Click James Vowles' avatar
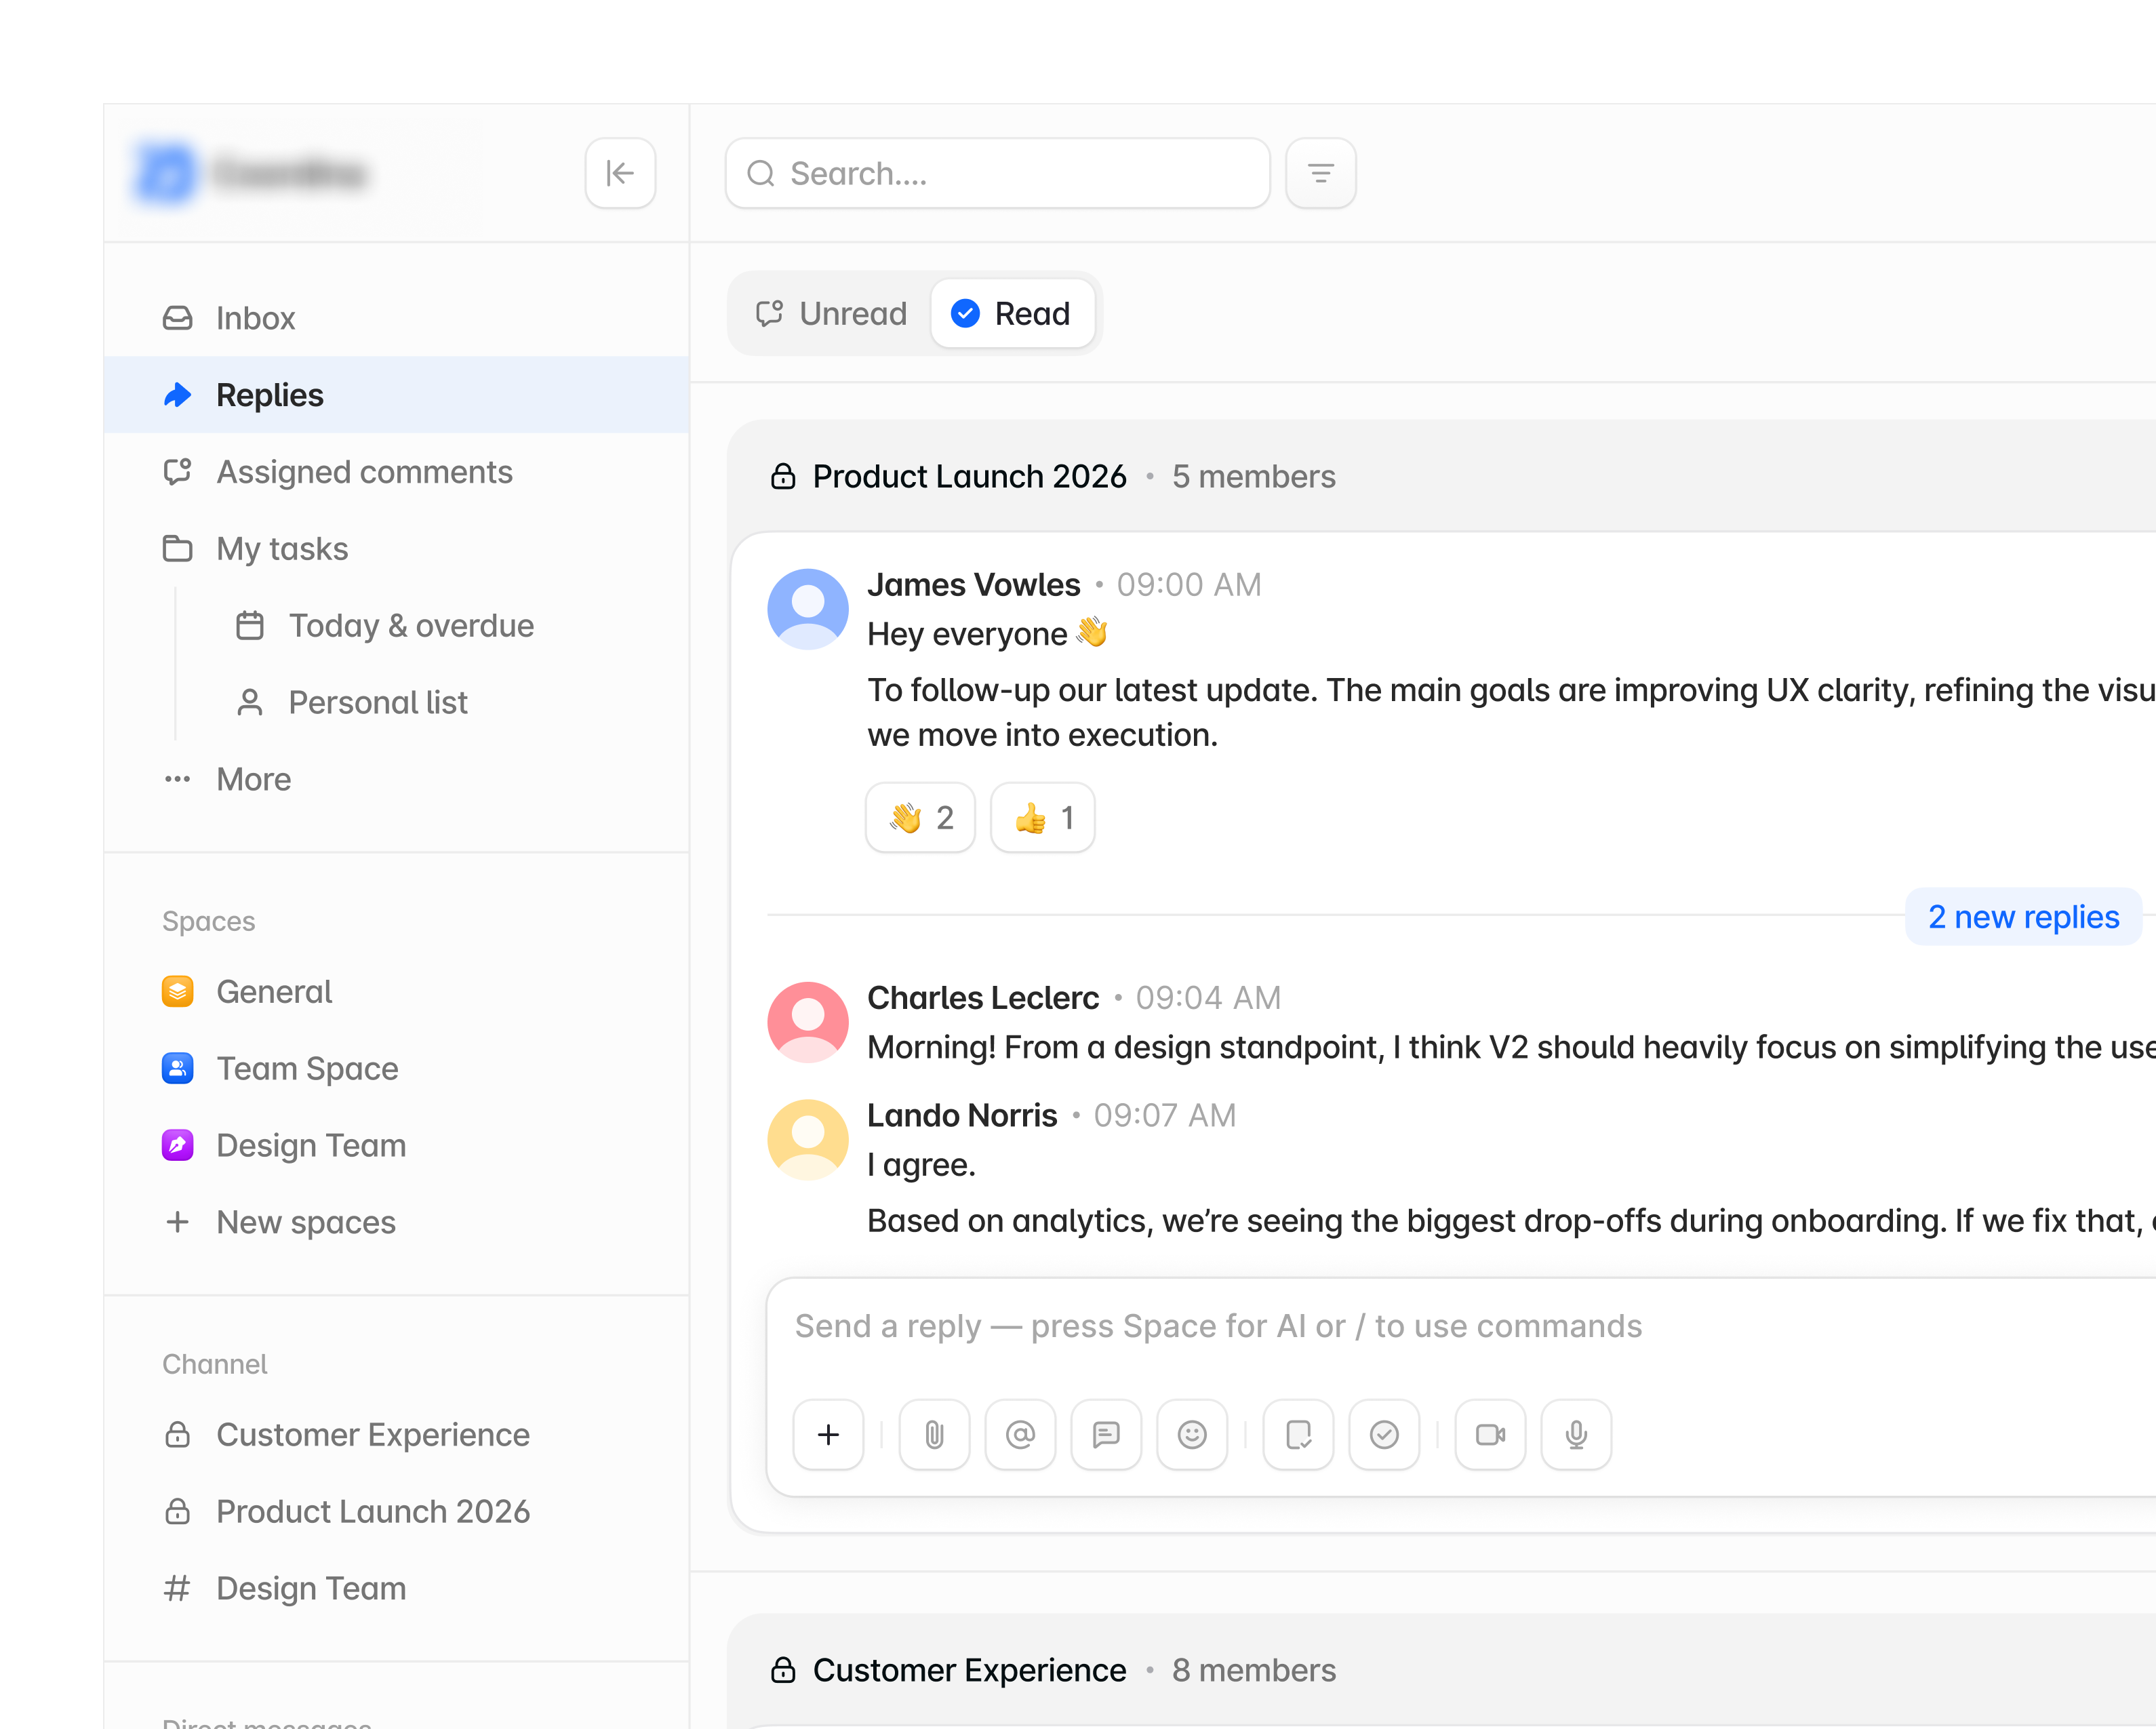The image size is (2156, 1729). coord(808,609)
